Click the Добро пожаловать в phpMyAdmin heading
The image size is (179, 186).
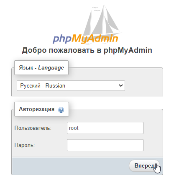(x=87, y=50)
